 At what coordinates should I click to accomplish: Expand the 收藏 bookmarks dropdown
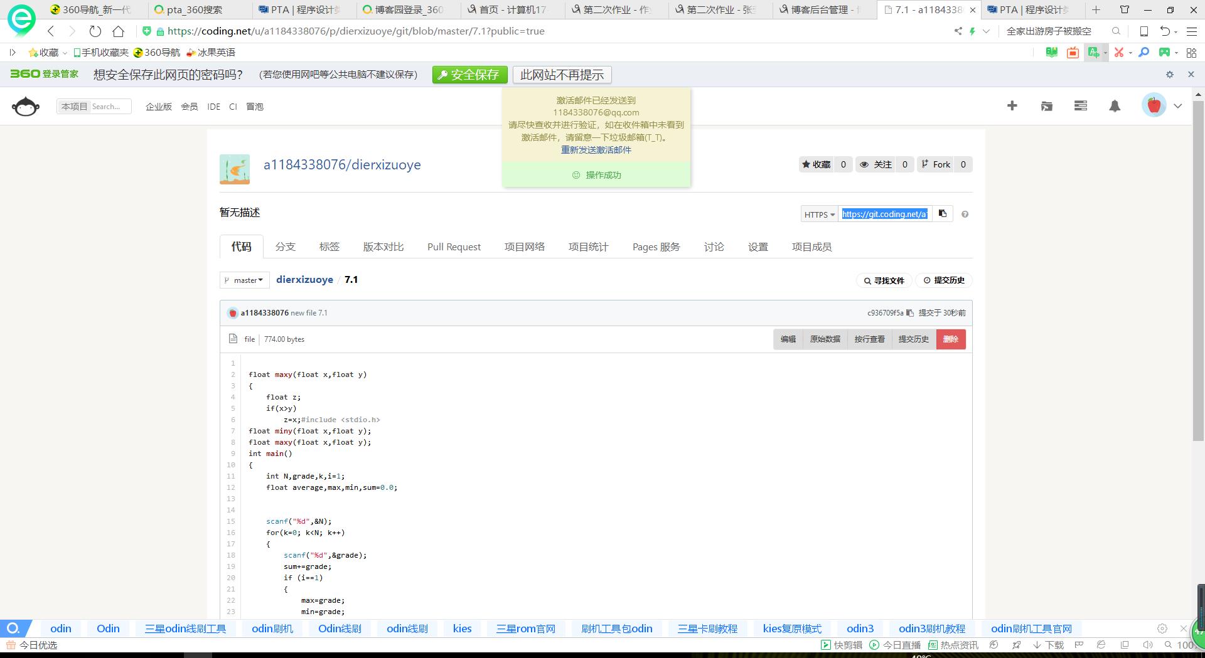pyautogui.click(x=65, y=53)
